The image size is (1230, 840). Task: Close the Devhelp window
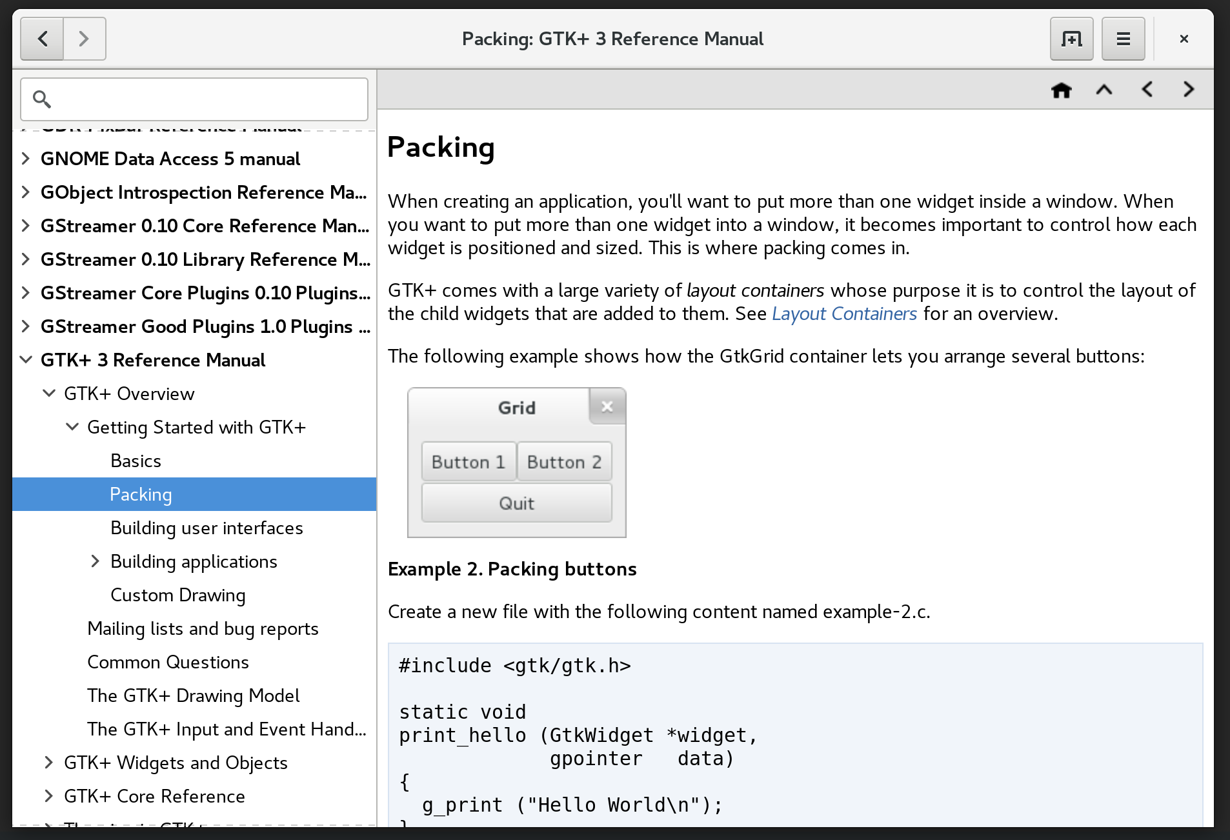(x=1184, y=39)
